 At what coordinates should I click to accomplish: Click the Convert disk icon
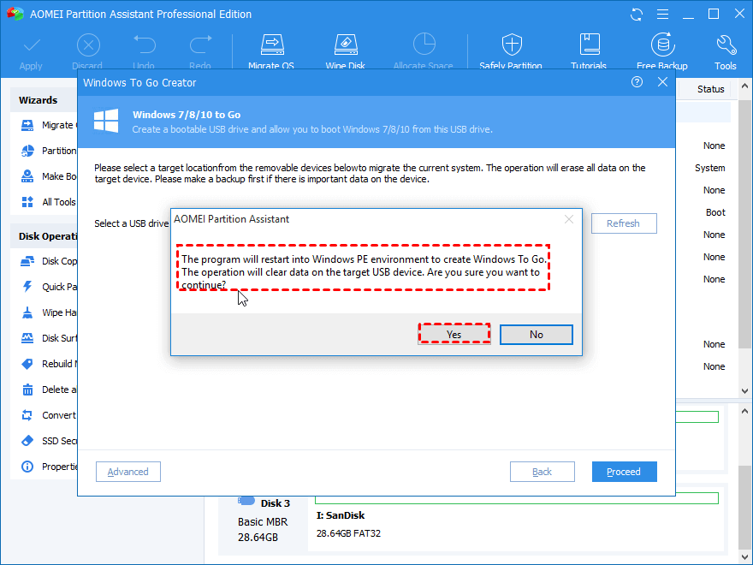(27, 415)
